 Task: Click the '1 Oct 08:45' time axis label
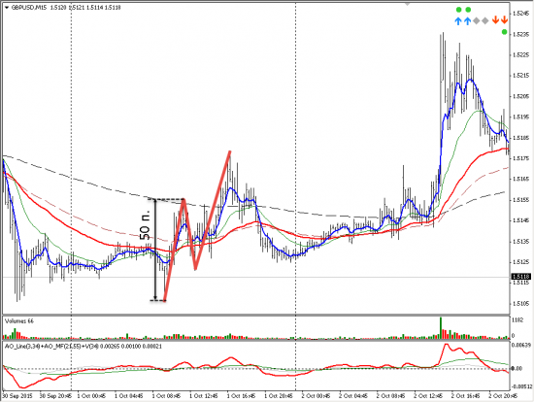click(166, 396)
